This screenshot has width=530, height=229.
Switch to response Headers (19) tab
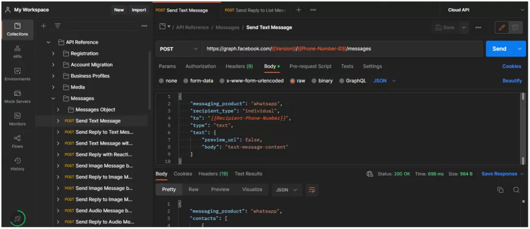(213, 174)
